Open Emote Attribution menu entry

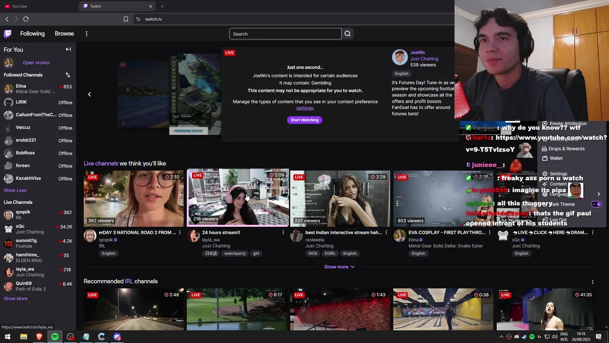coord(568,123)
